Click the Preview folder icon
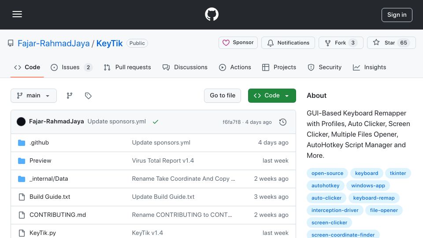 [22, 161]
